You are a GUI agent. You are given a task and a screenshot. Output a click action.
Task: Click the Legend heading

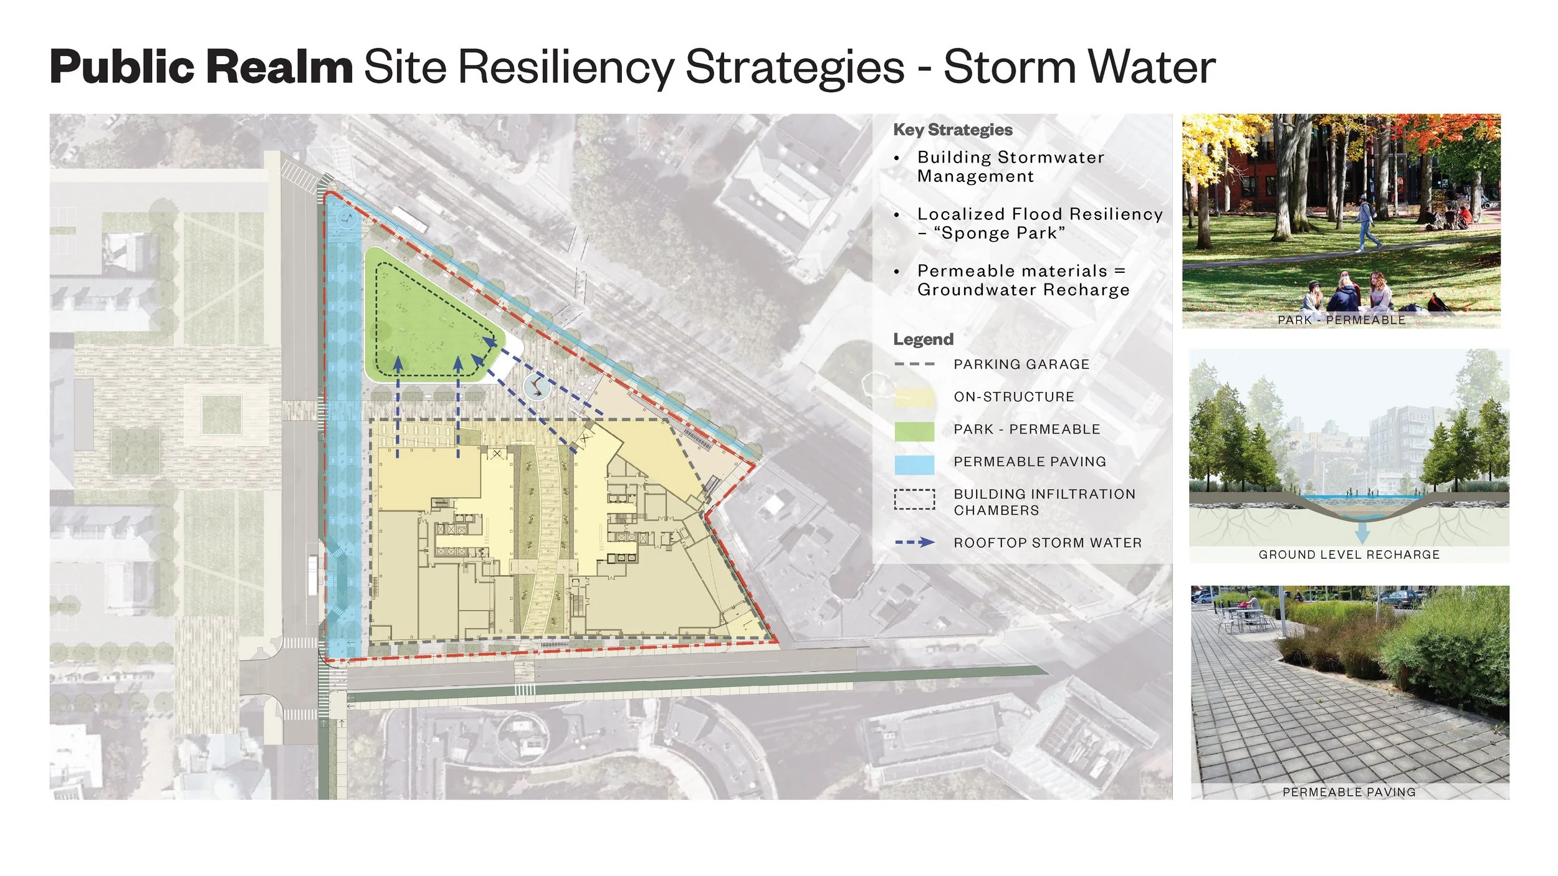[923, 340]
